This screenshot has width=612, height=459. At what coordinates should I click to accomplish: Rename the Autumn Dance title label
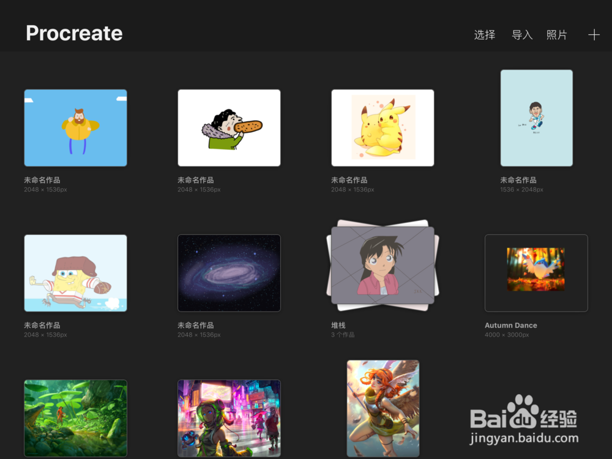[x=511, y=325]
